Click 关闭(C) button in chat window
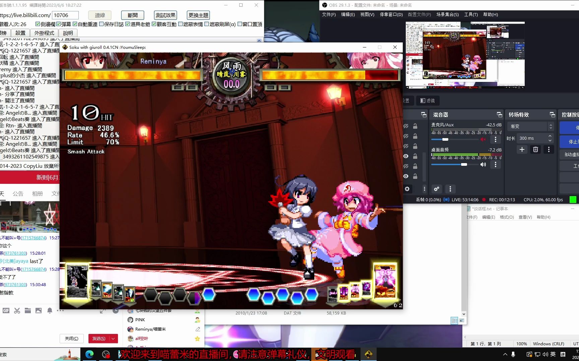This screenshot has height=361, width=579. [71, 339]
